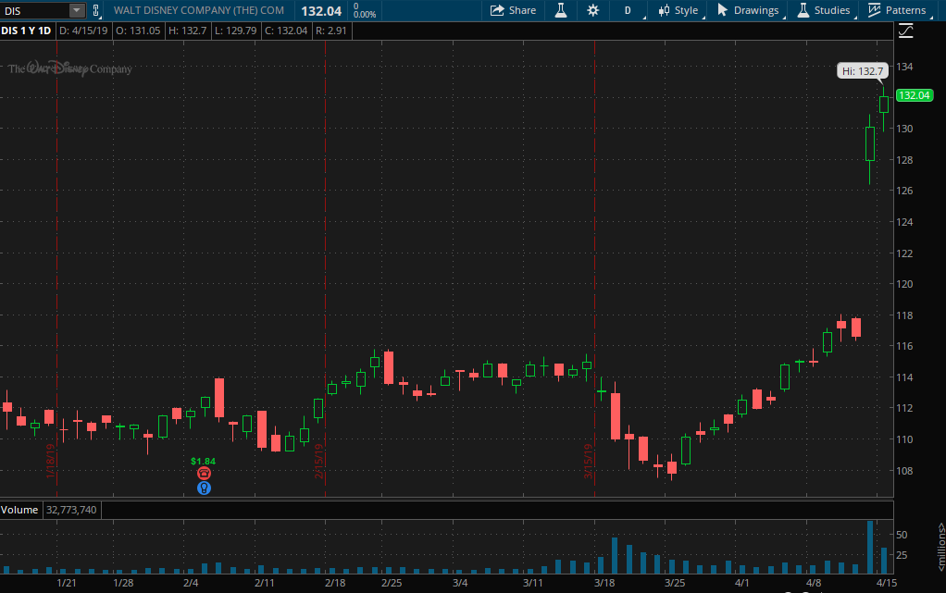Click the DIS symbol input field
The height and width of the screenshot is (593, 946).
click(35, 11)
